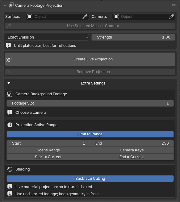Click Use Selected Mesh + Camera
The height and width of the screenshot is (202, 180).
tap(90, 26)
